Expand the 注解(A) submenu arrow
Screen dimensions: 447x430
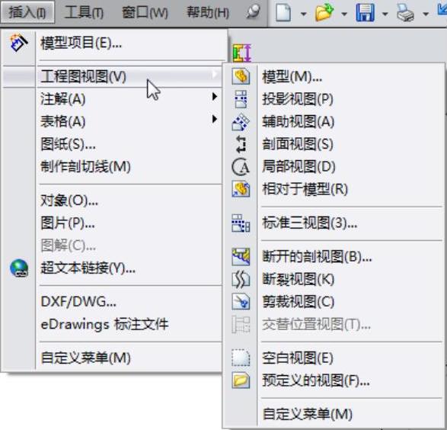[215, 97]
